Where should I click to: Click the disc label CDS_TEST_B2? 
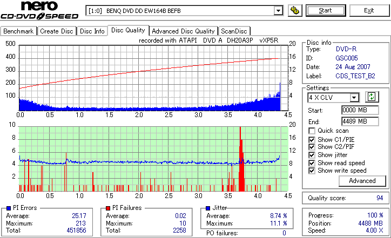pos(355,76)
